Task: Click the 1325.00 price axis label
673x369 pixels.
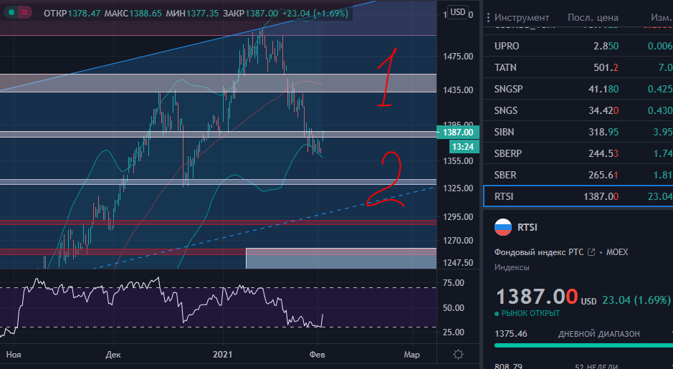Action: coord(458,188)
